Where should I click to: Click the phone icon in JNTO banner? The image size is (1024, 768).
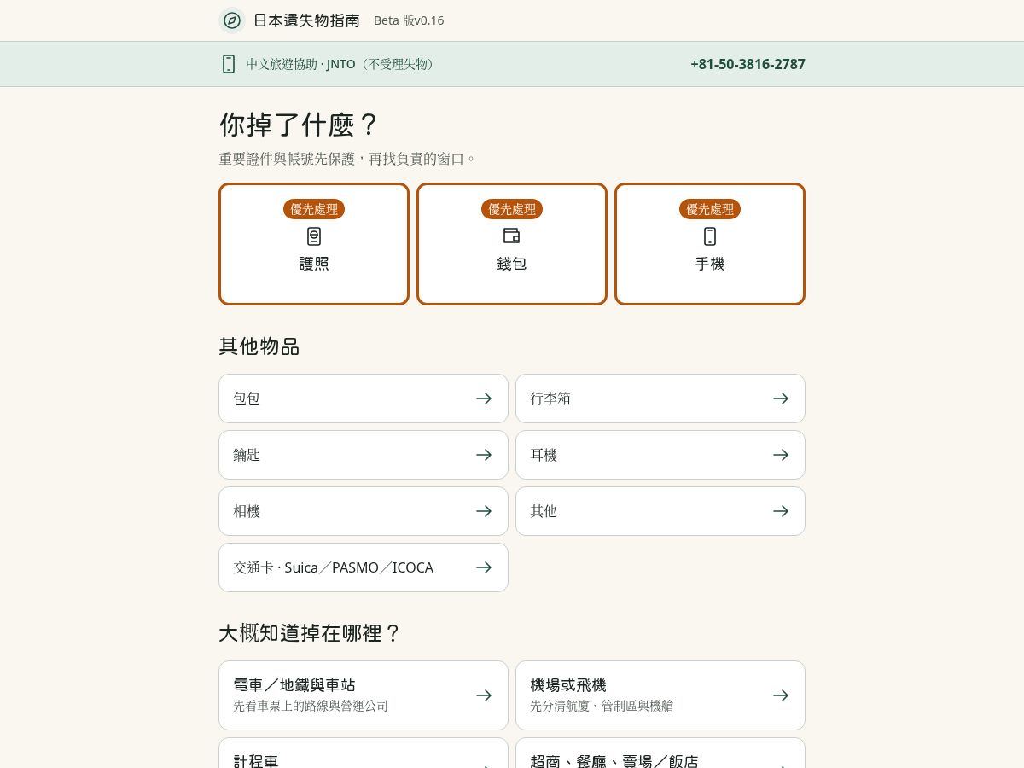click(229, 64)
